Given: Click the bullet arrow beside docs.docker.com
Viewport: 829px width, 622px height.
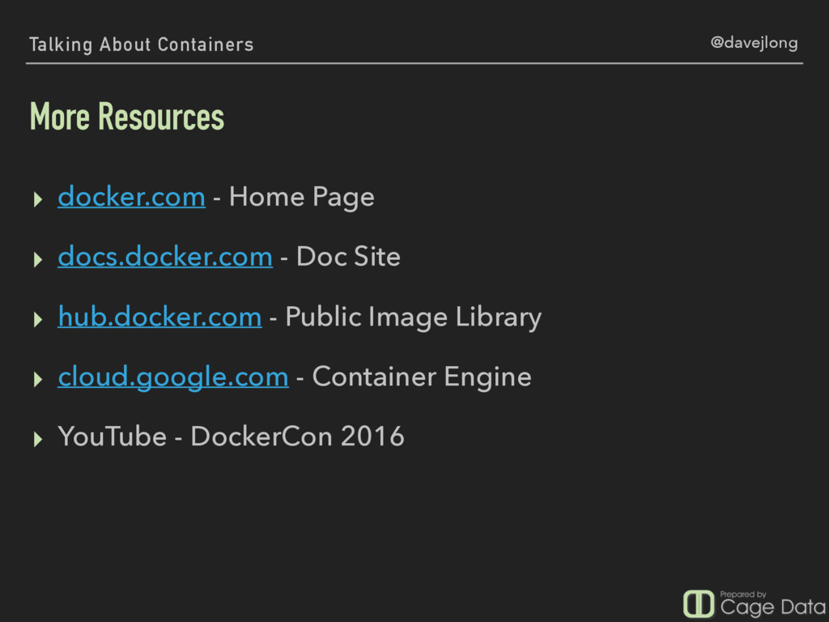Looking at the screenshot, I should click(x=37, y=259).
